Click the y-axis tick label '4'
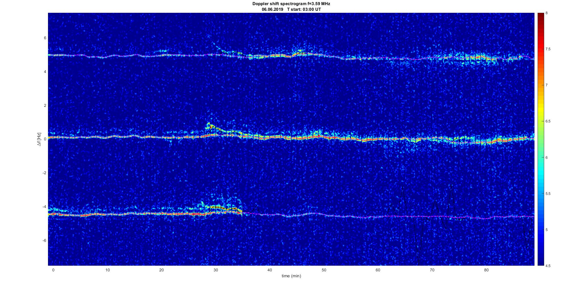 [45, 72]
